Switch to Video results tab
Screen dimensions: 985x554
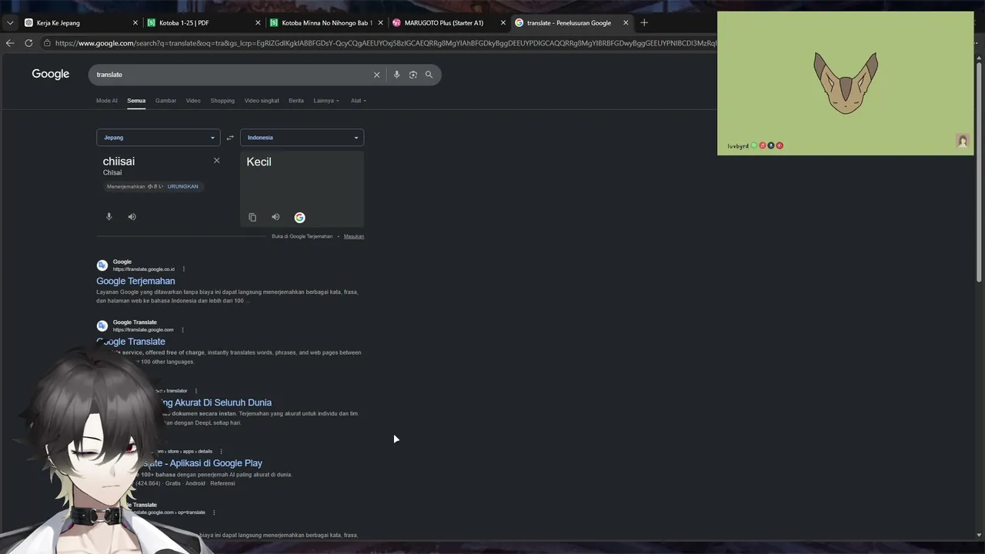click(x=193, y=101)
